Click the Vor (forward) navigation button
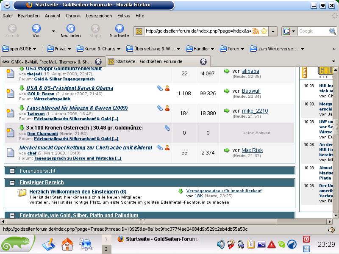339x254 pixels. 36,30
